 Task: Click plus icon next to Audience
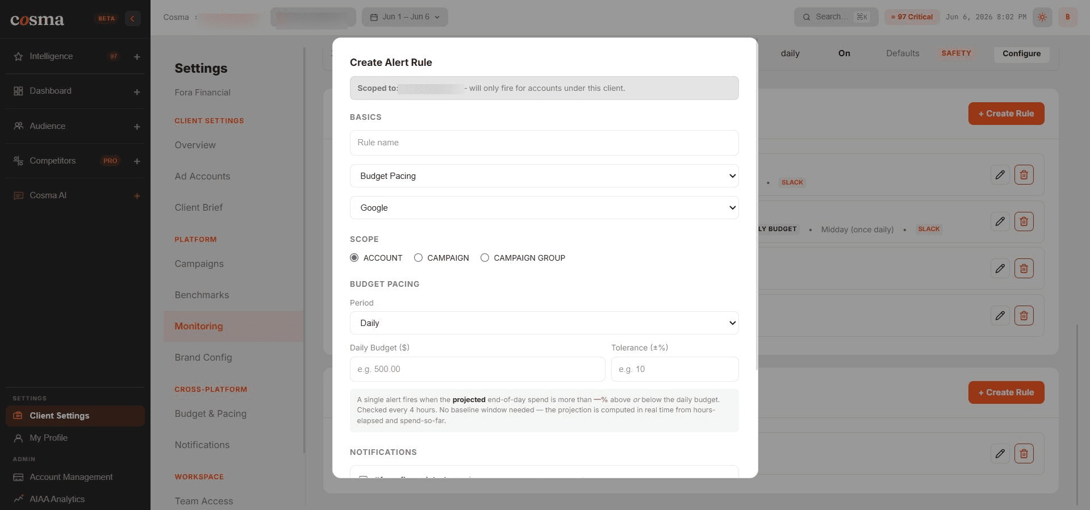tap(137, 127)
